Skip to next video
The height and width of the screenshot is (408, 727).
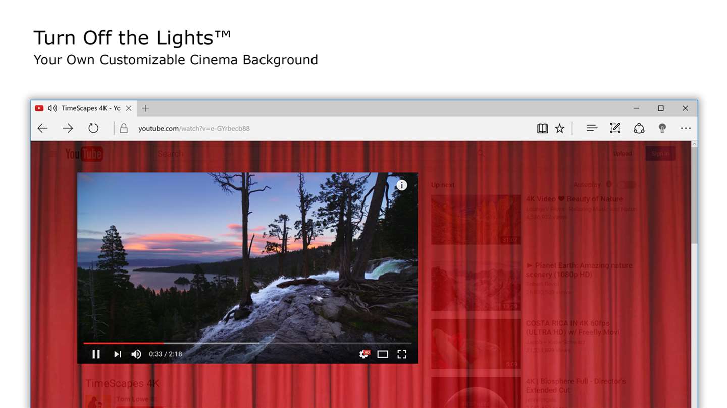[118, 354]
